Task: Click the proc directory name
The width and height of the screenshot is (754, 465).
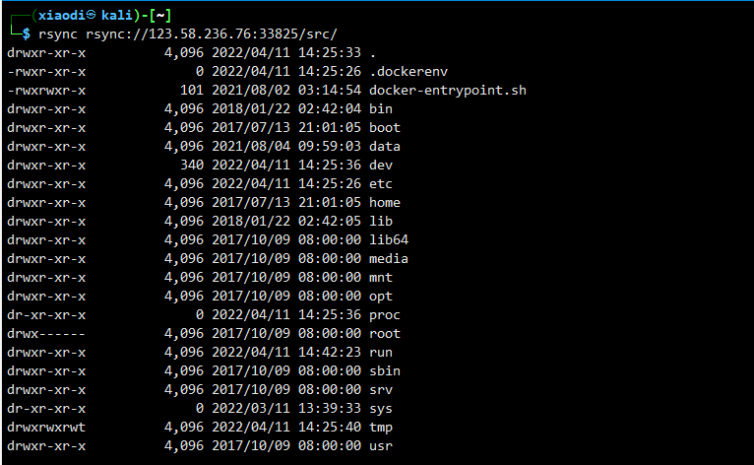Action: pos(384,315)
